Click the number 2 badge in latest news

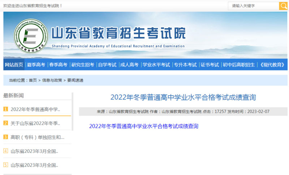coord(6,123)
